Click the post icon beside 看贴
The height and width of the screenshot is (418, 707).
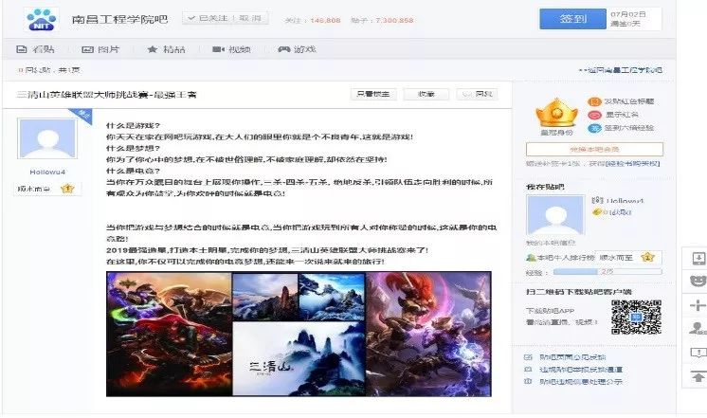pos(21,49)
